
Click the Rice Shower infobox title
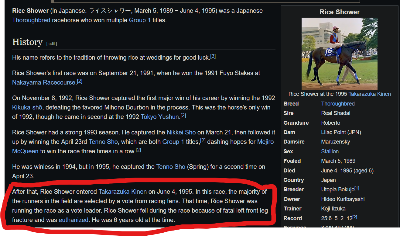pyautogui.click(x=340, y=12)
